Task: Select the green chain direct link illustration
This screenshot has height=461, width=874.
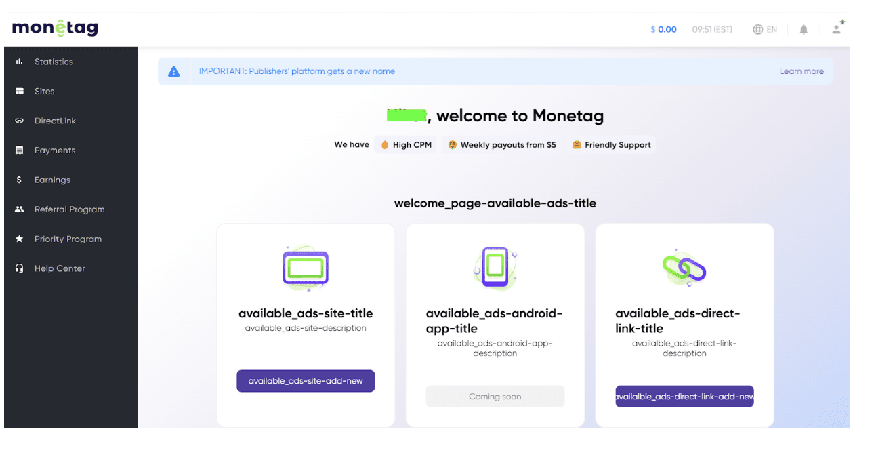Action: tap(684, 268)
